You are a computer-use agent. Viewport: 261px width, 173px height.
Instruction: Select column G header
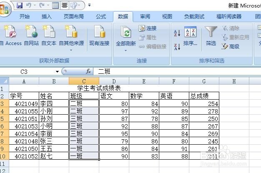(x=204, y=81)
